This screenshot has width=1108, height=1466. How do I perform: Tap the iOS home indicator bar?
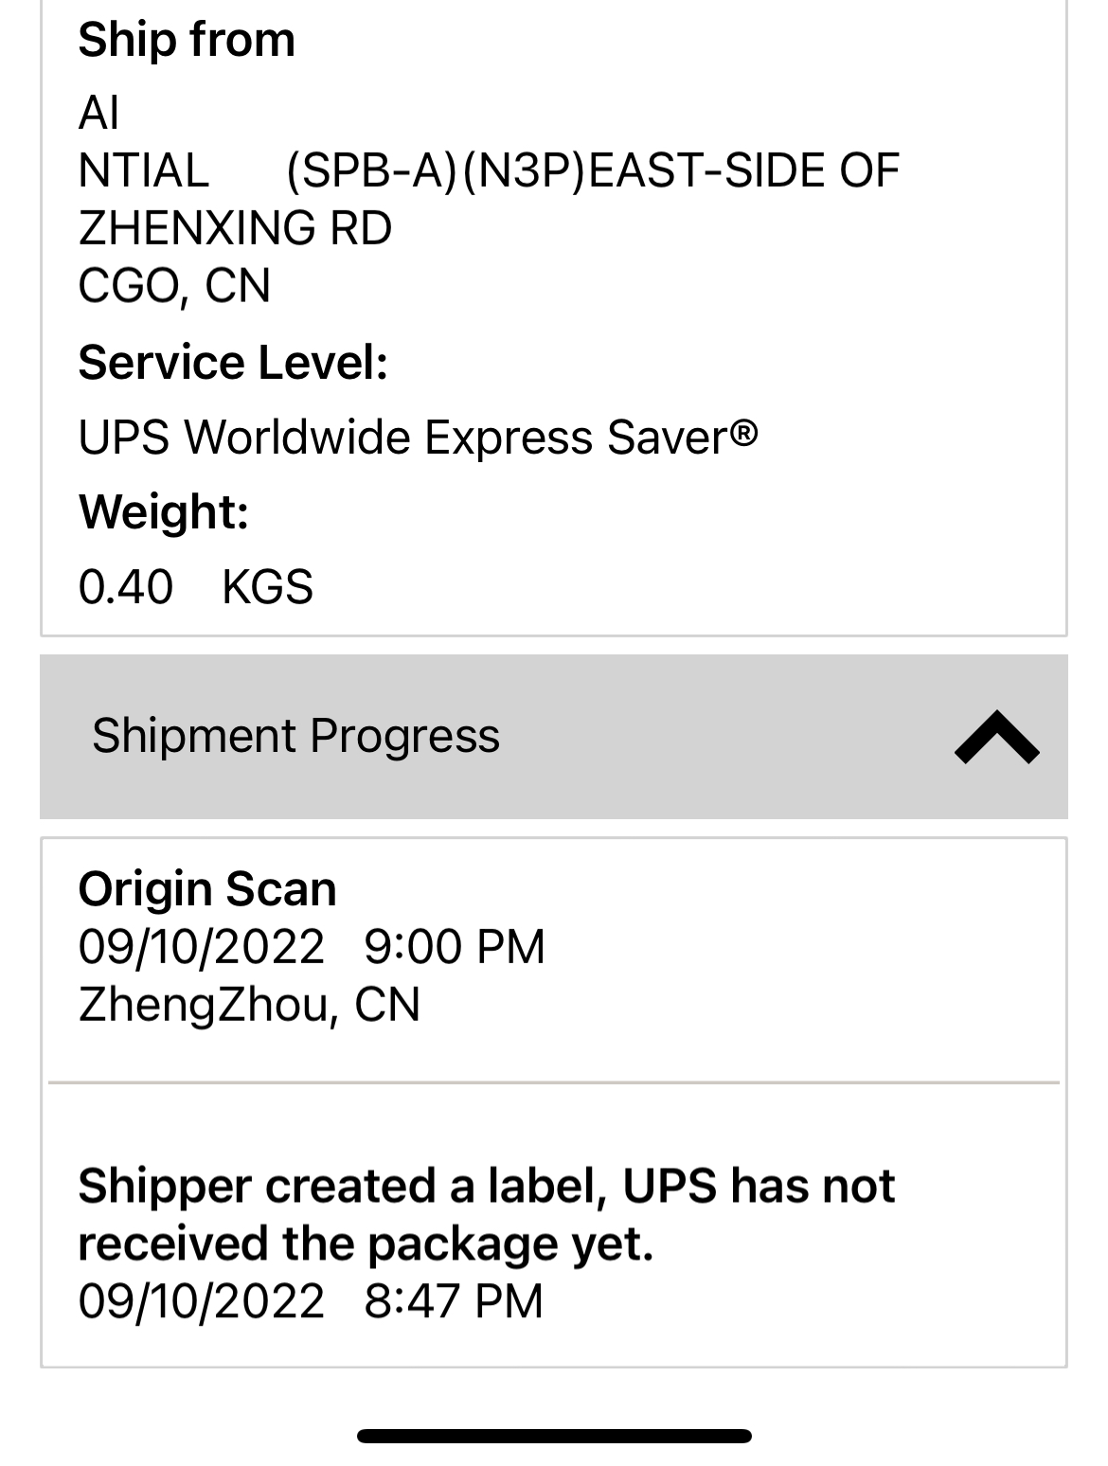[x=554, y=1436]
